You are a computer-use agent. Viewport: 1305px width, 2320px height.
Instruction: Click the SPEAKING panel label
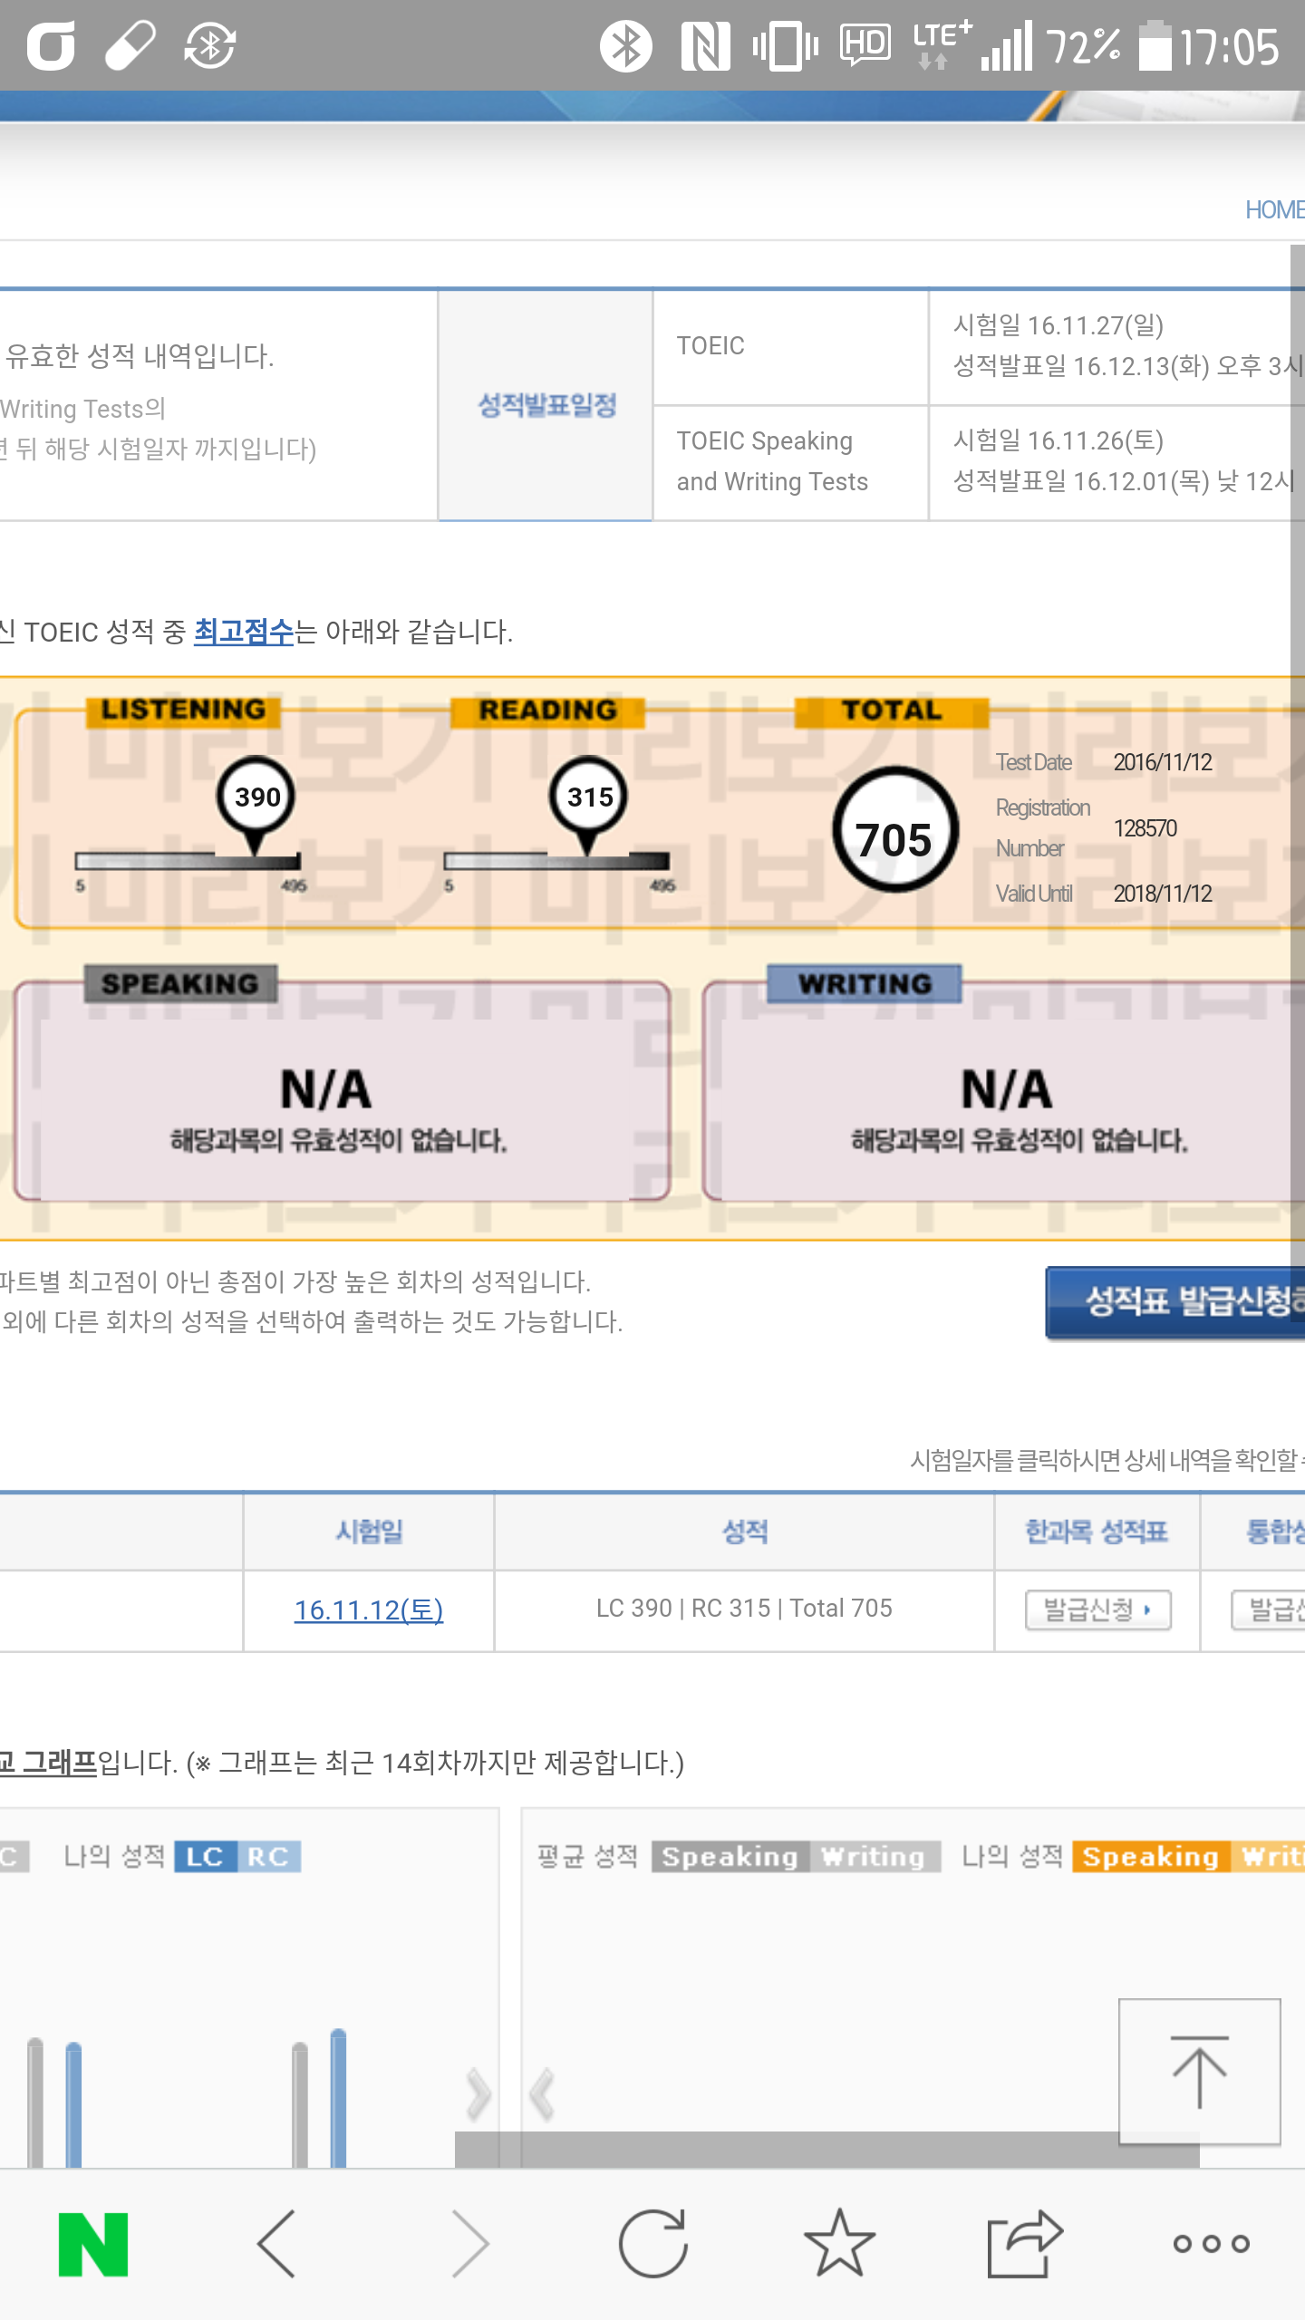[x=180, y=984]
